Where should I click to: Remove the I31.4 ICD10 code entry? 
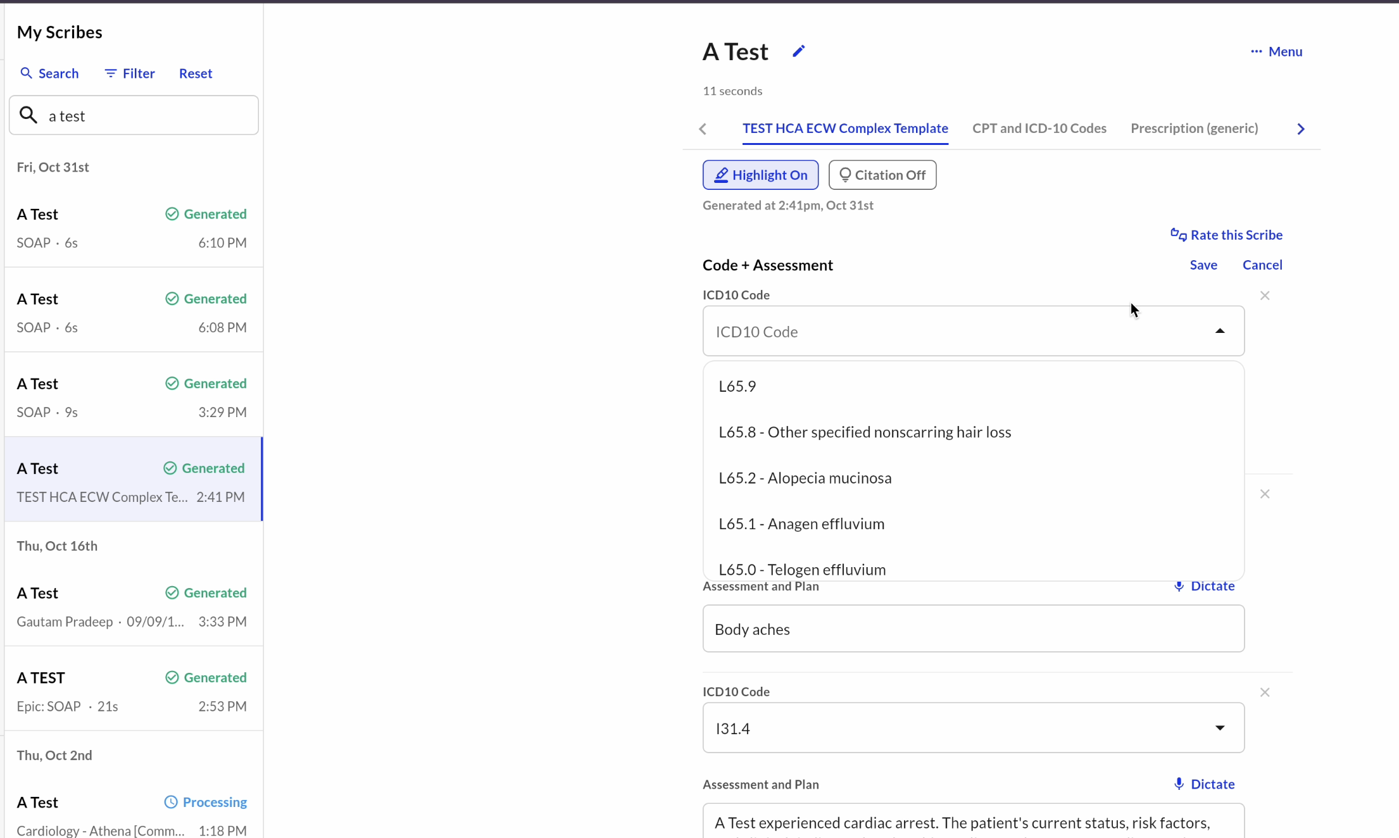(1264, 692)
